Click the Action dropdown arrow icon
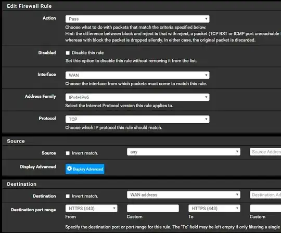The width and height of the screenshot is (281, 233). [x=206, y=19]
